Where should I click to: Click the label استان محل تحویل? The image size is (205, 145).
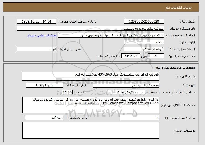[182, 49]
